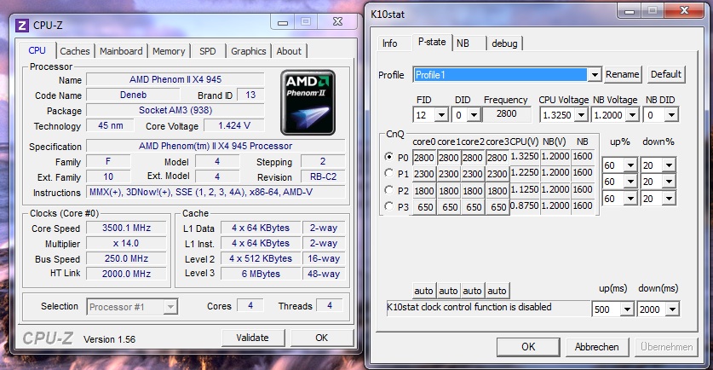Click the P3 core0 frequency cell 650
The image size is (713, 370).
(424, 207)
